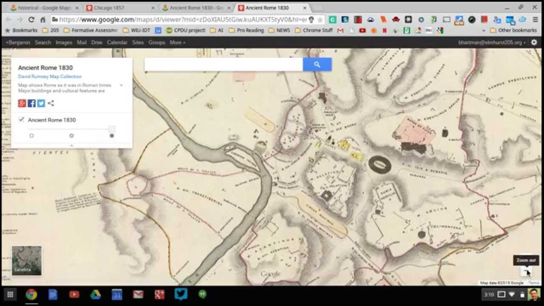Focus the map search input field
This screenshot has height=306, width=544.
[x=224, y=65]
